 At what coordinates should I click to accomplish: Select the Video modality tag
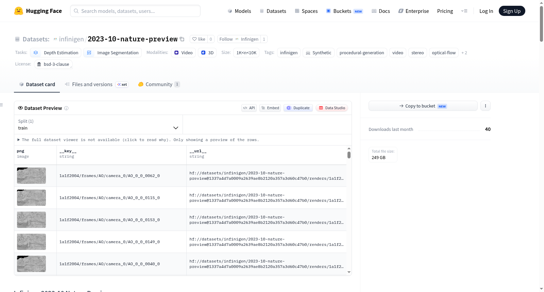[183, 53]
